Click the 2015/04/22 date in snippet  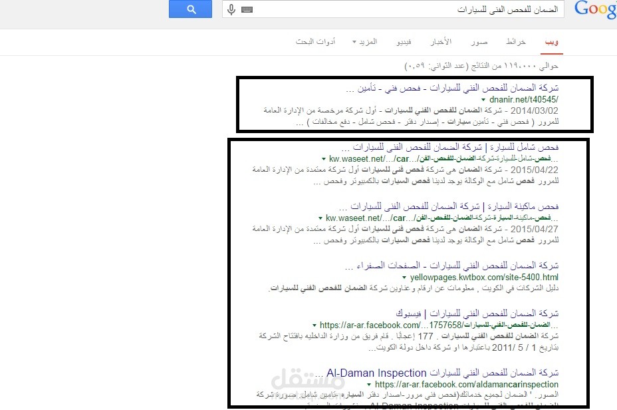click(x=535, y=170)
